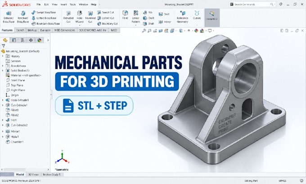306x184 pixels.
Task: Expand the Cut-Extrude1 feature
Action: 3,105
